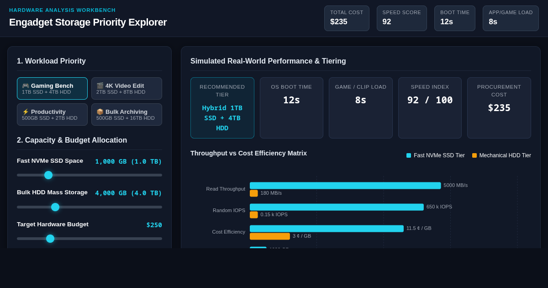This screenshot has width=548, height=288.
Task: Click the '2. Capacity & Budget Allocation' heading
Action: [x=72, y=140]
